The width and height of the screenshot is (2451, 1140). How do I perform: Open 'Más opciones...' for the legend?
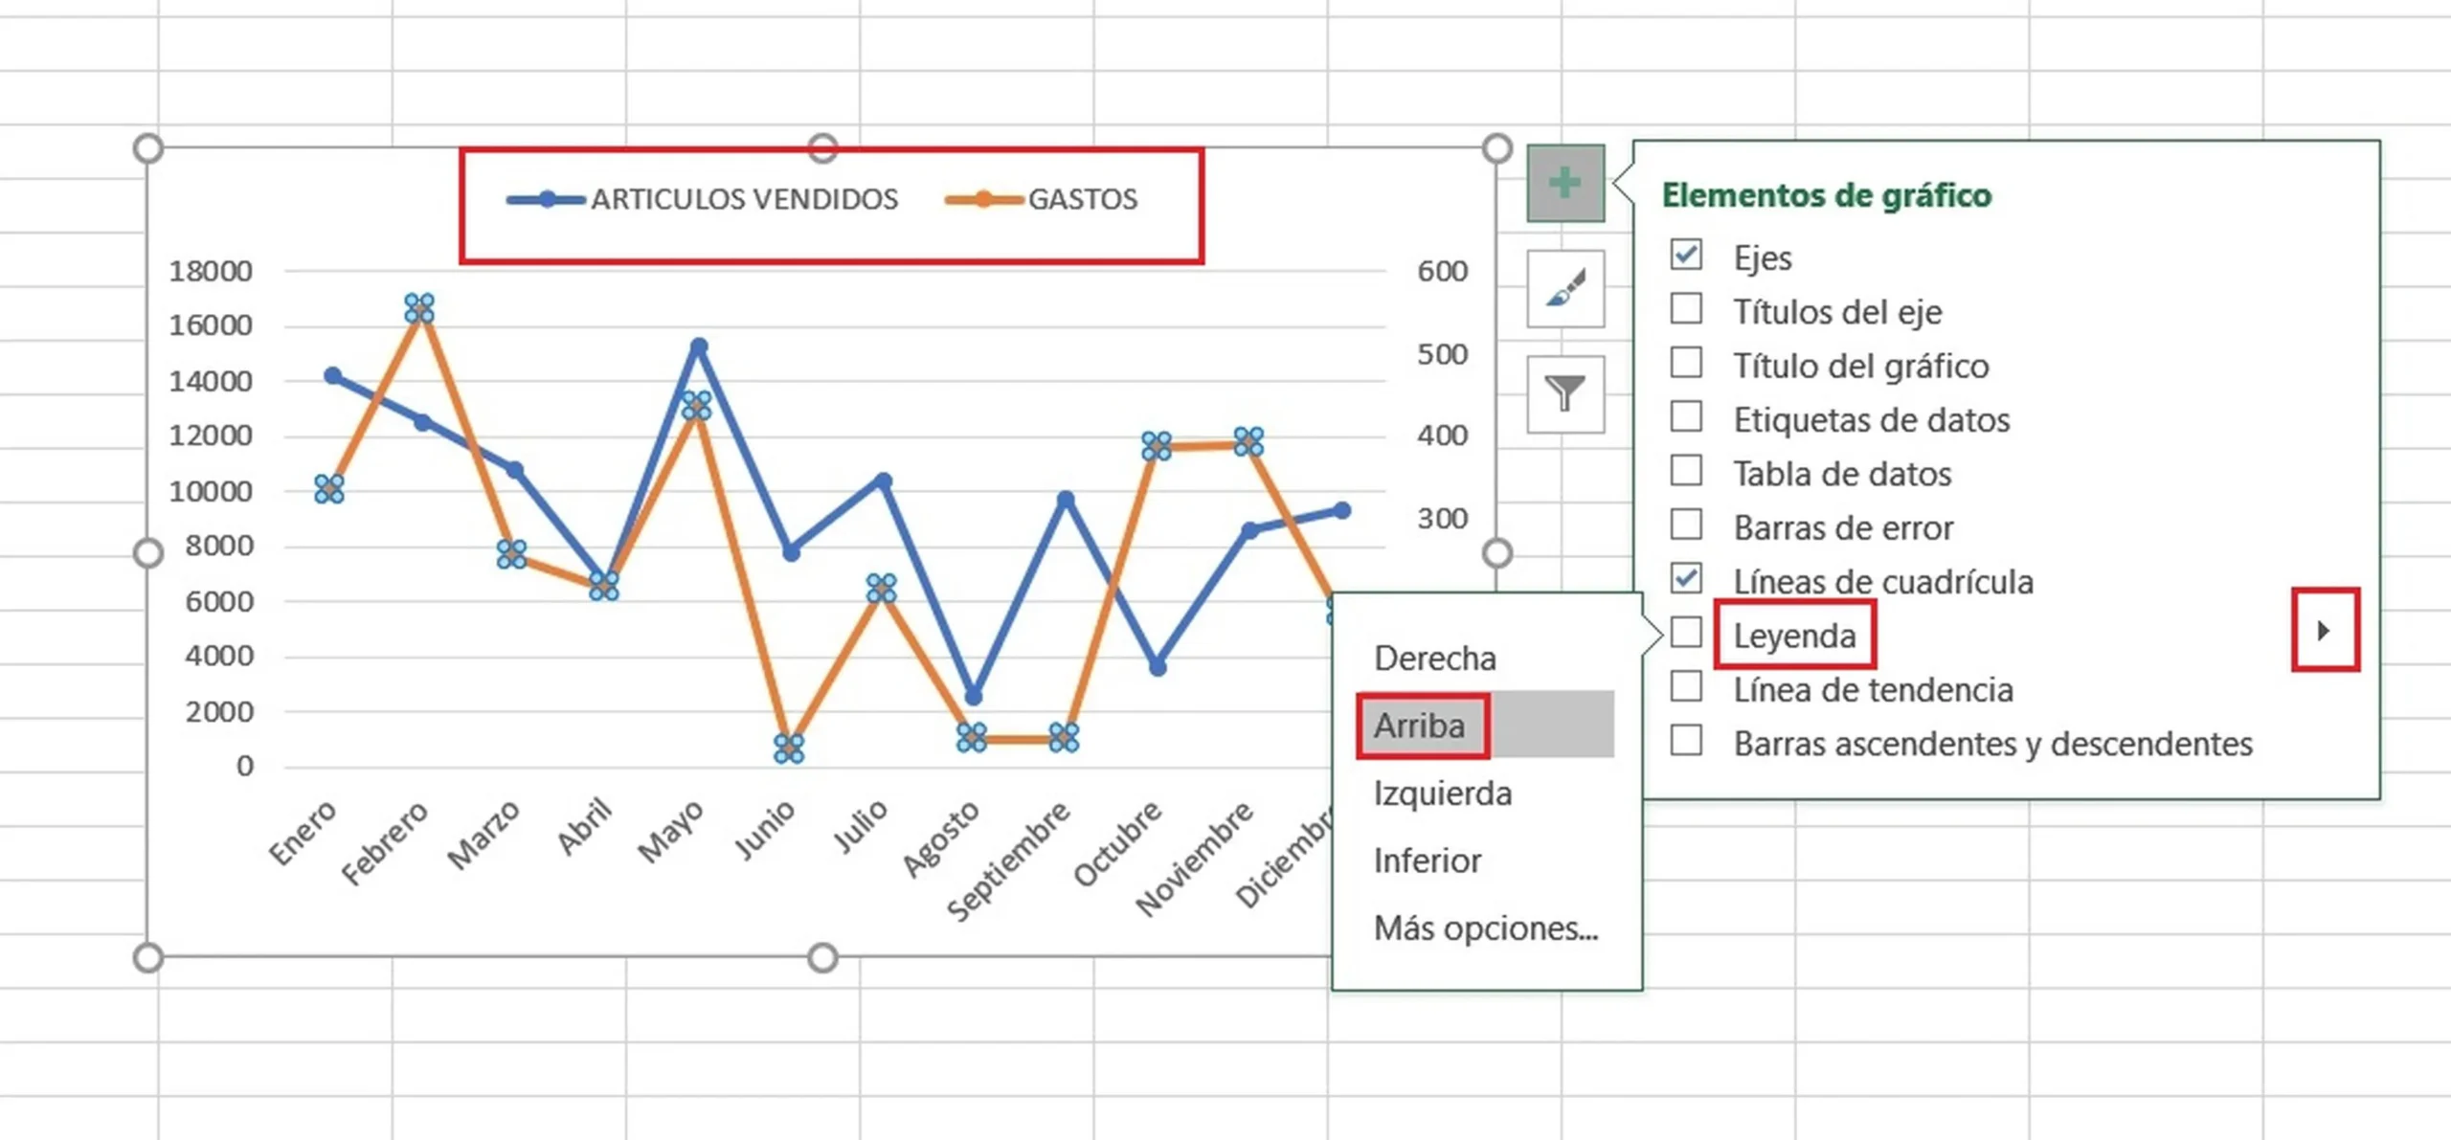(x=1485, y=928)
